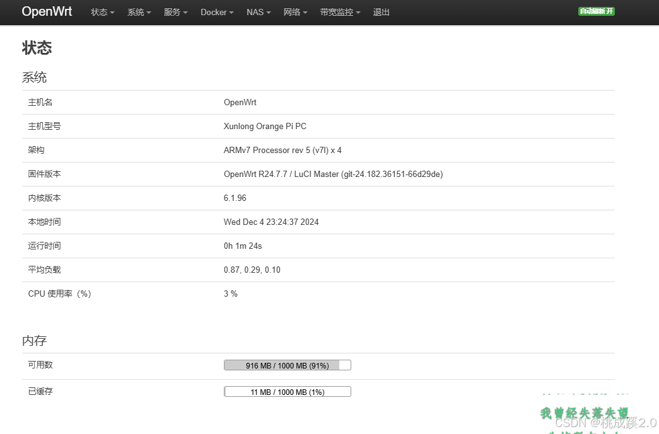Click the 已缓存 memory progress bar
This screenshot has height=434, width=659.
(288, 392)
